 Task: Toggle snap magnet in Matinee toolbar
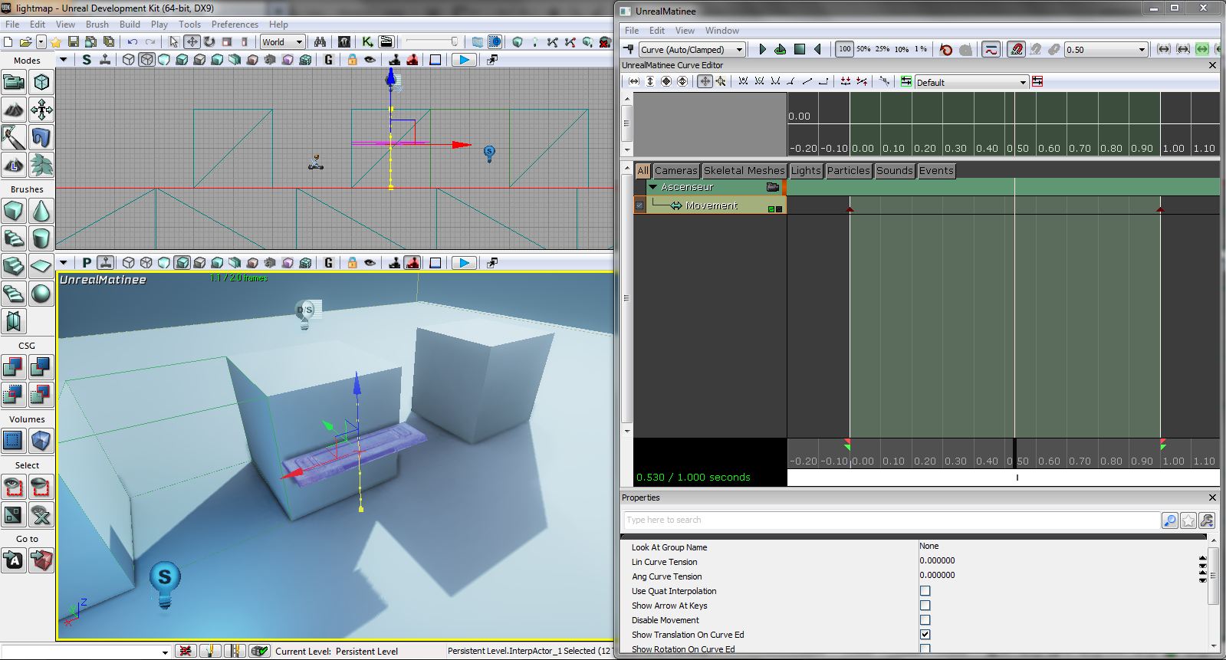click(1016, 49)
